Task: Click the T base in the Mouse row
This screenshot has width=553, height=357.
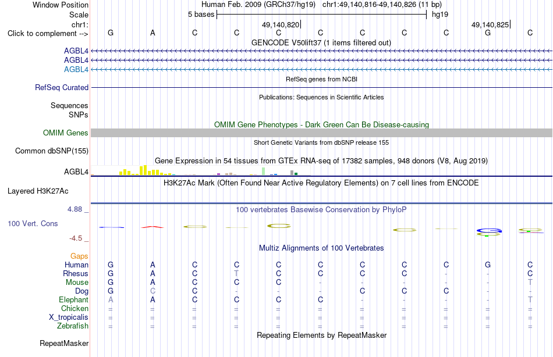Action: [530, 283]
